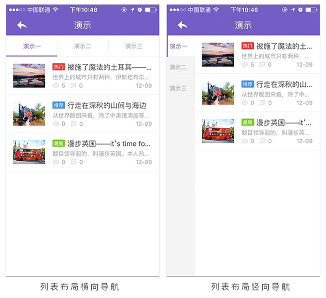Open left article 被施了魔法的土耳其
This screenshot has height=298, width=326.
[105, 66]
